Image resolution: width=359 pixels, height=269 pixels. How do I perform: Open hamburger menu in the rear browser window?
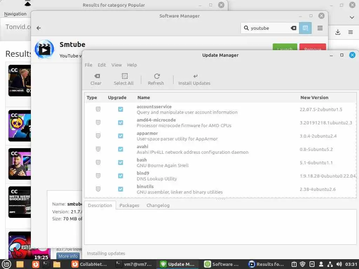[351, 32]
